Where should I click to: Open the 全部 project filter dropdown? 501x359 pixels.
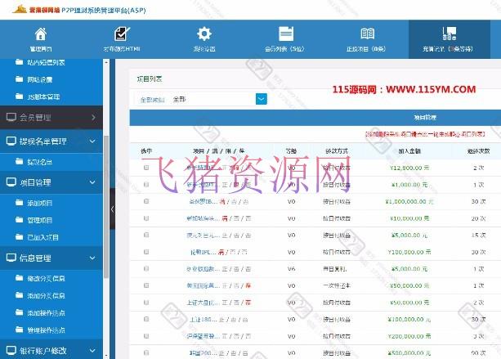(262, 99)
